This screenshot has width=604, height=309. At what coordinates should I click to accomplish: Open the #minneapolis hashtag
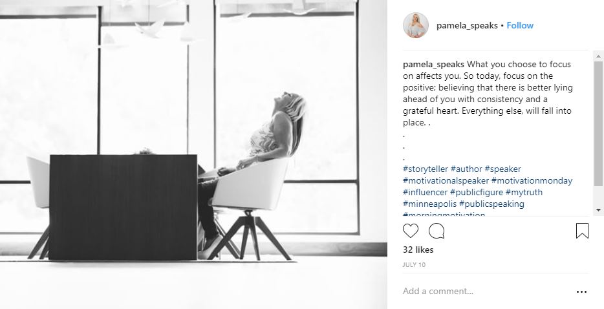(x=429, y=204)
